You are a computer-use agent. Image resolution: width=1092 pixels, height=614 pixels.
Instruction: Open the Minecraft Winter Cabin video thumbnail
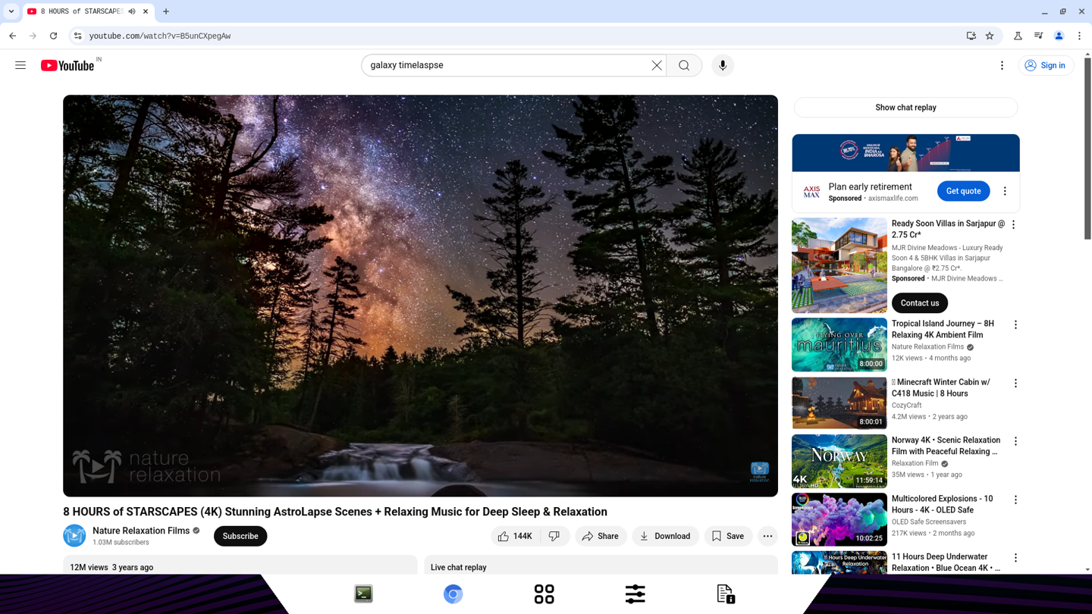click(x=839, y=403)
